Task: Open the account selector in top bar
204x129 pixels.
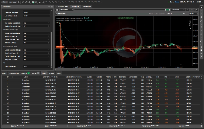Action: [186, 2]
